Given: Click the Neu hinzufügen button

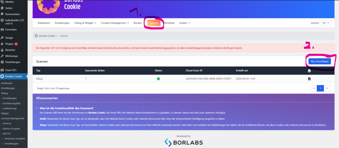Looking at the screenshot, I should [319, 61].
